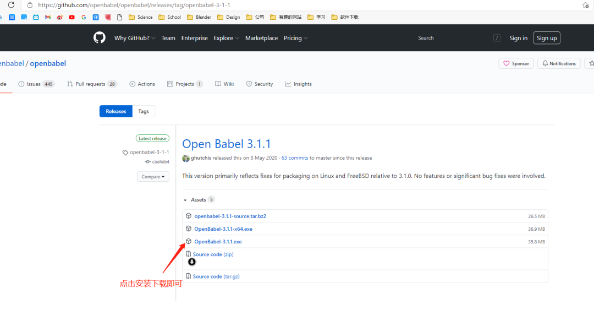594x315 pixels.
Task: Click ghutchis avatar image
Action: point(186,158)
